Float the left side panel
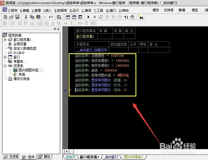Image resolution: width=208 pixels, height=160 pixels. pyautogui.click(x=55, y=29)
